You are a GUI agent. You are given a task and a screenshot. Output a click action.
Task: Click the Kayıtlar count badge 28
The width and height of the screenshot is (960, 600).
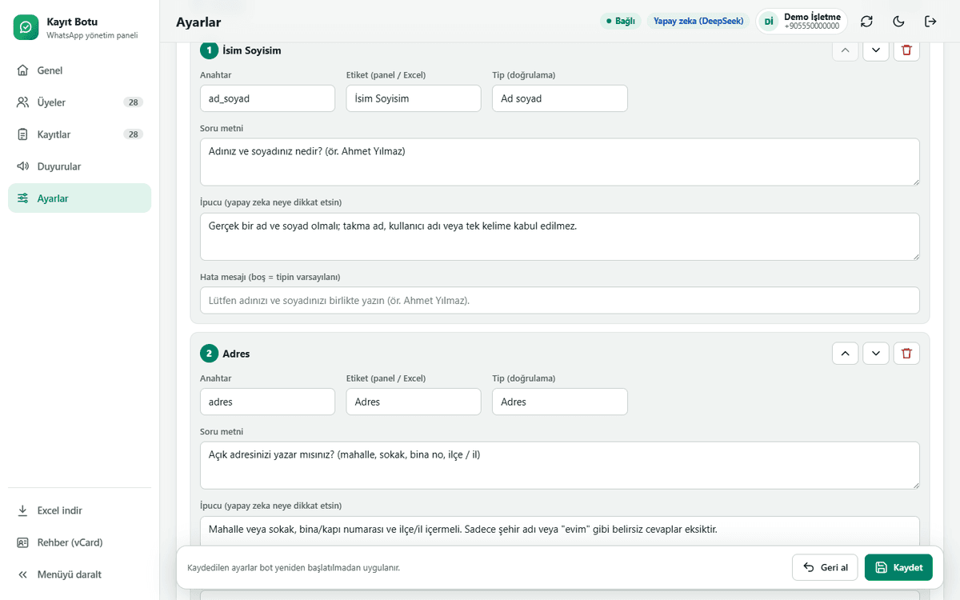[134, 134]
